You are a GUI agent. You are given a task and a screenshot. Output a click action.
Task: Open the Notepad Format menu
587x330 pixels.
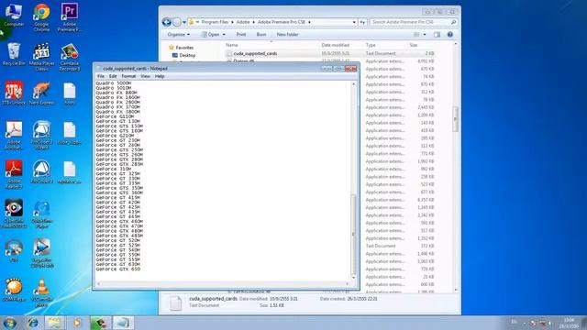tap(128, 76)
